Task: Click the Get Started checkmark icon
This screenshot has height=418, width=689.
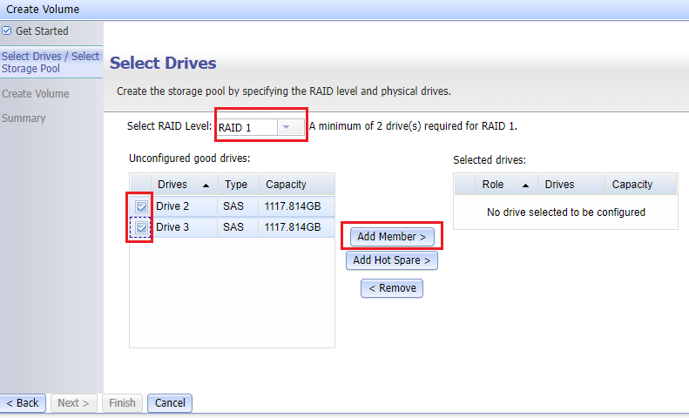Action: click(x=7, y=31)
